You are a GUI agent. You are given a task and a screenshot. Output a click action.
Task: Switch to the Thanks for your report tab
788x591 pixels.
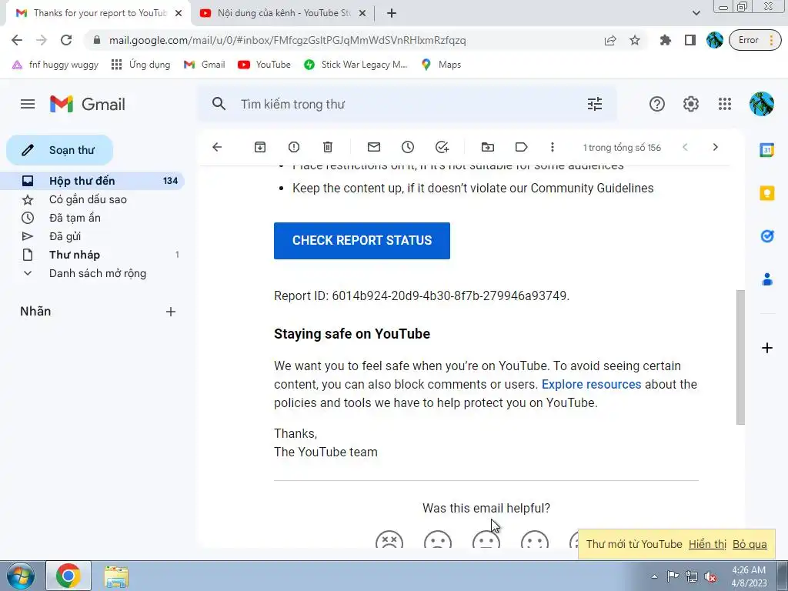[x=99, y=13]
